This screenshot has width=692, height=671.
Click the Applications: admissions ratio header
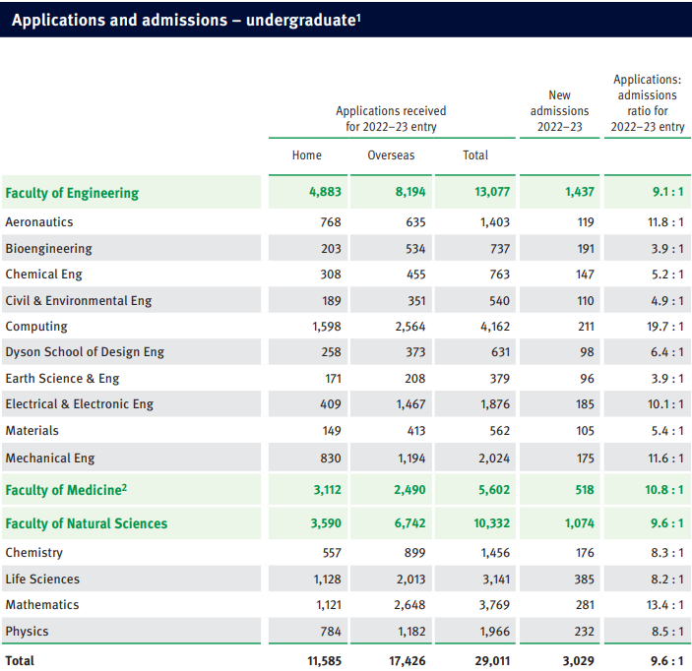tap(648, 102)
